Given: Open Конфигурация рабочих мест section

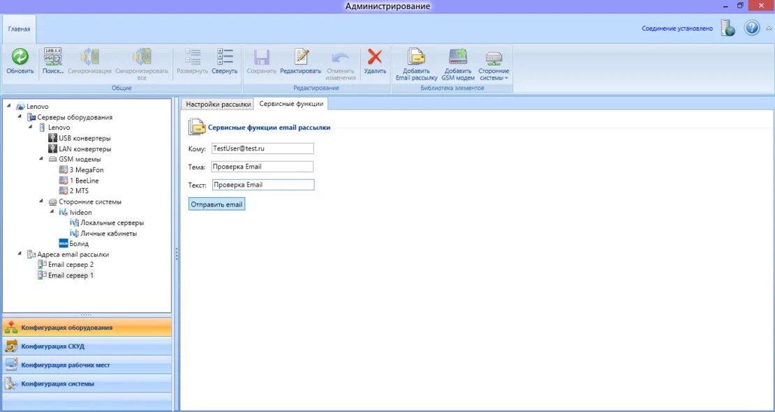Looking at the screenshot, I should coord(87,365).
